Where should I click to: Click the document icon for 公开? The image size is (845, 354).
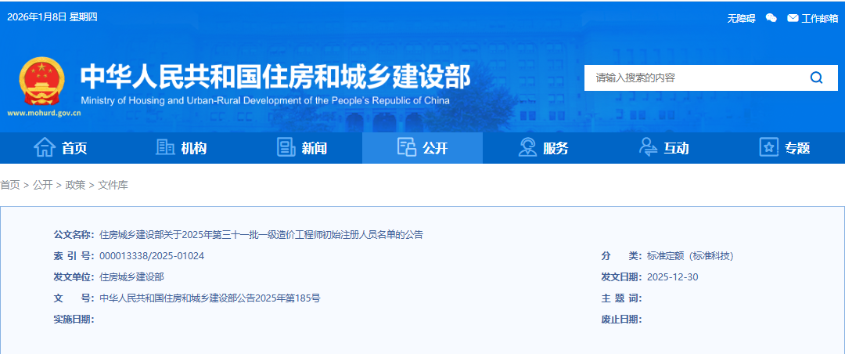(406, 147)
